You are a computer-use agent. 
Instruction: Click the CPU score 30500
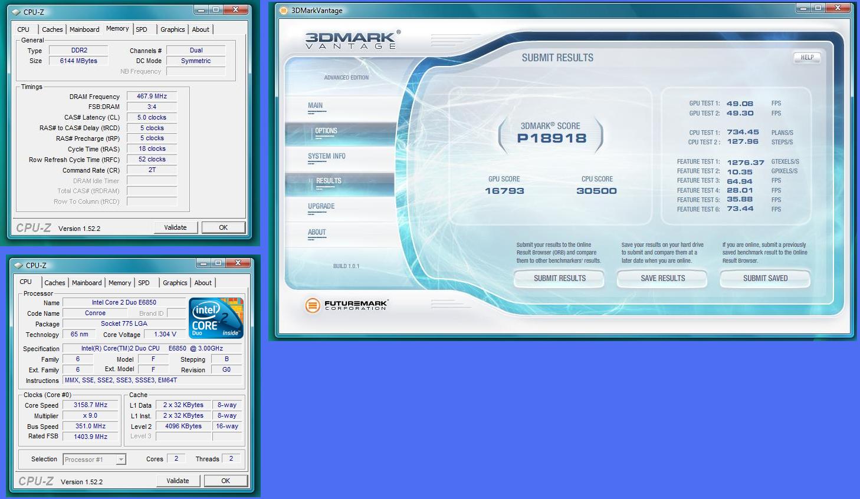pos(596,191)
